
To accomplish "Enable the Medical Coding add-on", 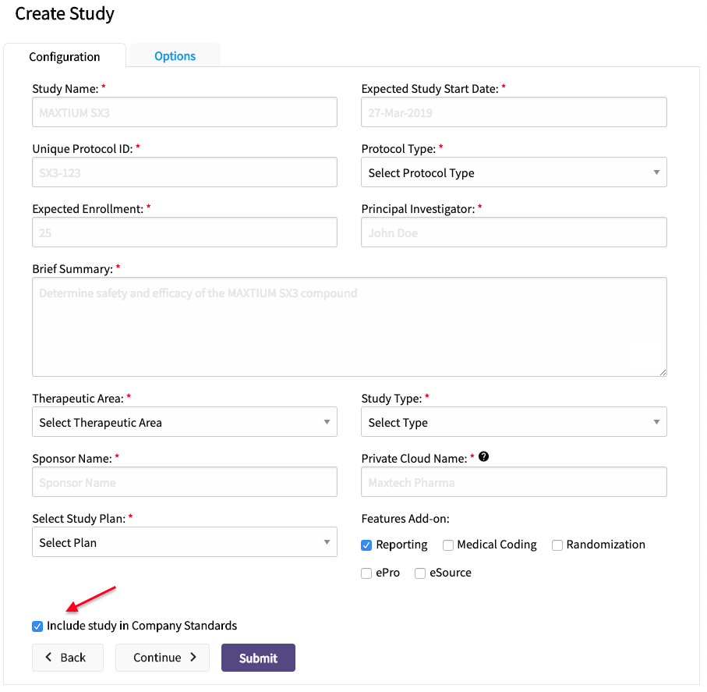I will (x=448, y=545).
